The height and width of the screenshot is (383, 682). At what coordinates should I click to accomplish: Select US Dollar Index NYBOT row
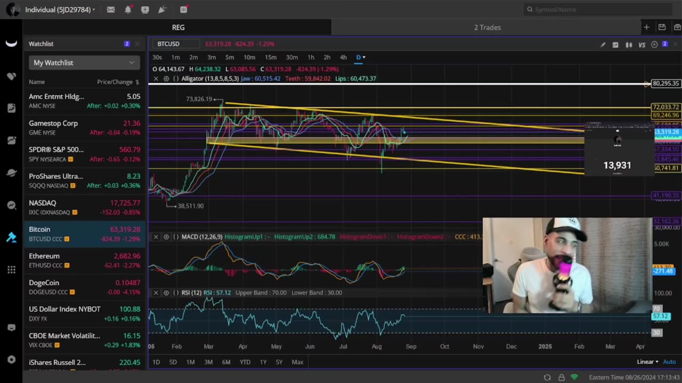tap(84, 314)
